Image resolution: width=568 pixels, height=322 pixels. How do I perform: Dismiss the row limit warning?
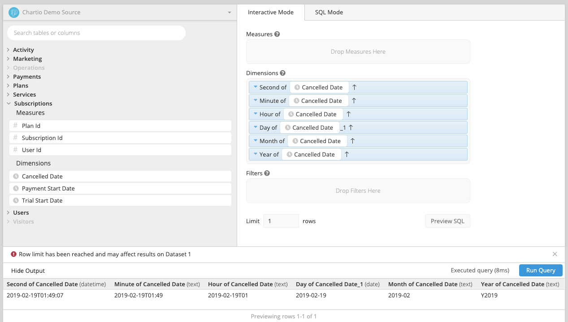point(555,254)
